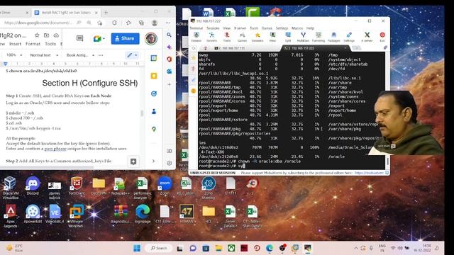
Task: Click the paperclip icon beside terminal tabs
Action: (x=385, y=48)
